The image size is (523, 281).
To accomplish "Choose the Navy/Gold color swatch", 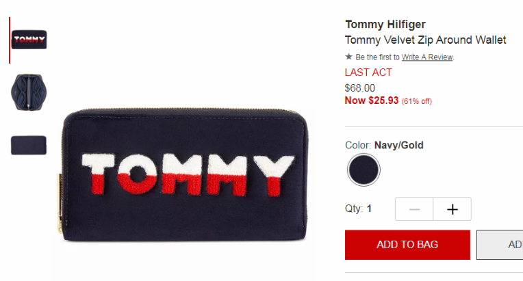I will click(x=363, y=170).
